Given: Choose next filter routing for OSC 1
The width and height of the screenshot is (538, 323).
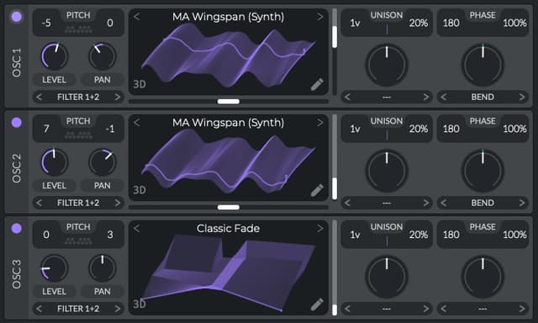Looking at the screenshot, I should 118,97.
